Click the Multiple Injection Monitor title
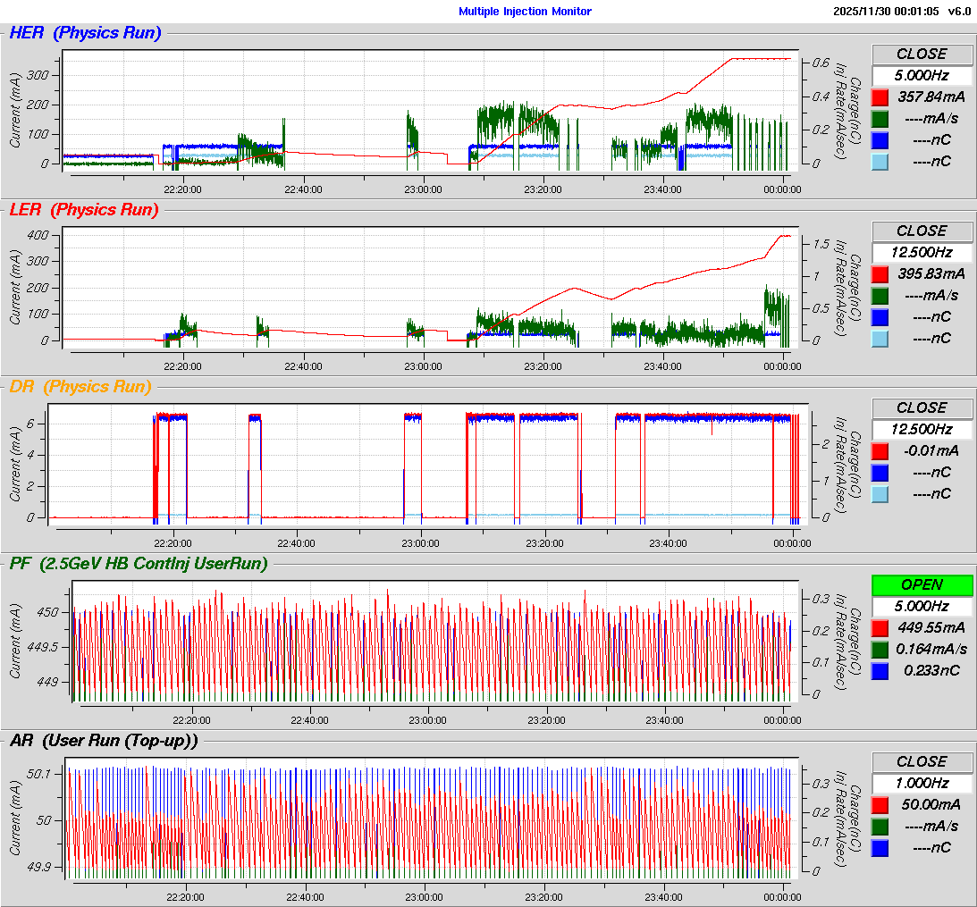 525,12
